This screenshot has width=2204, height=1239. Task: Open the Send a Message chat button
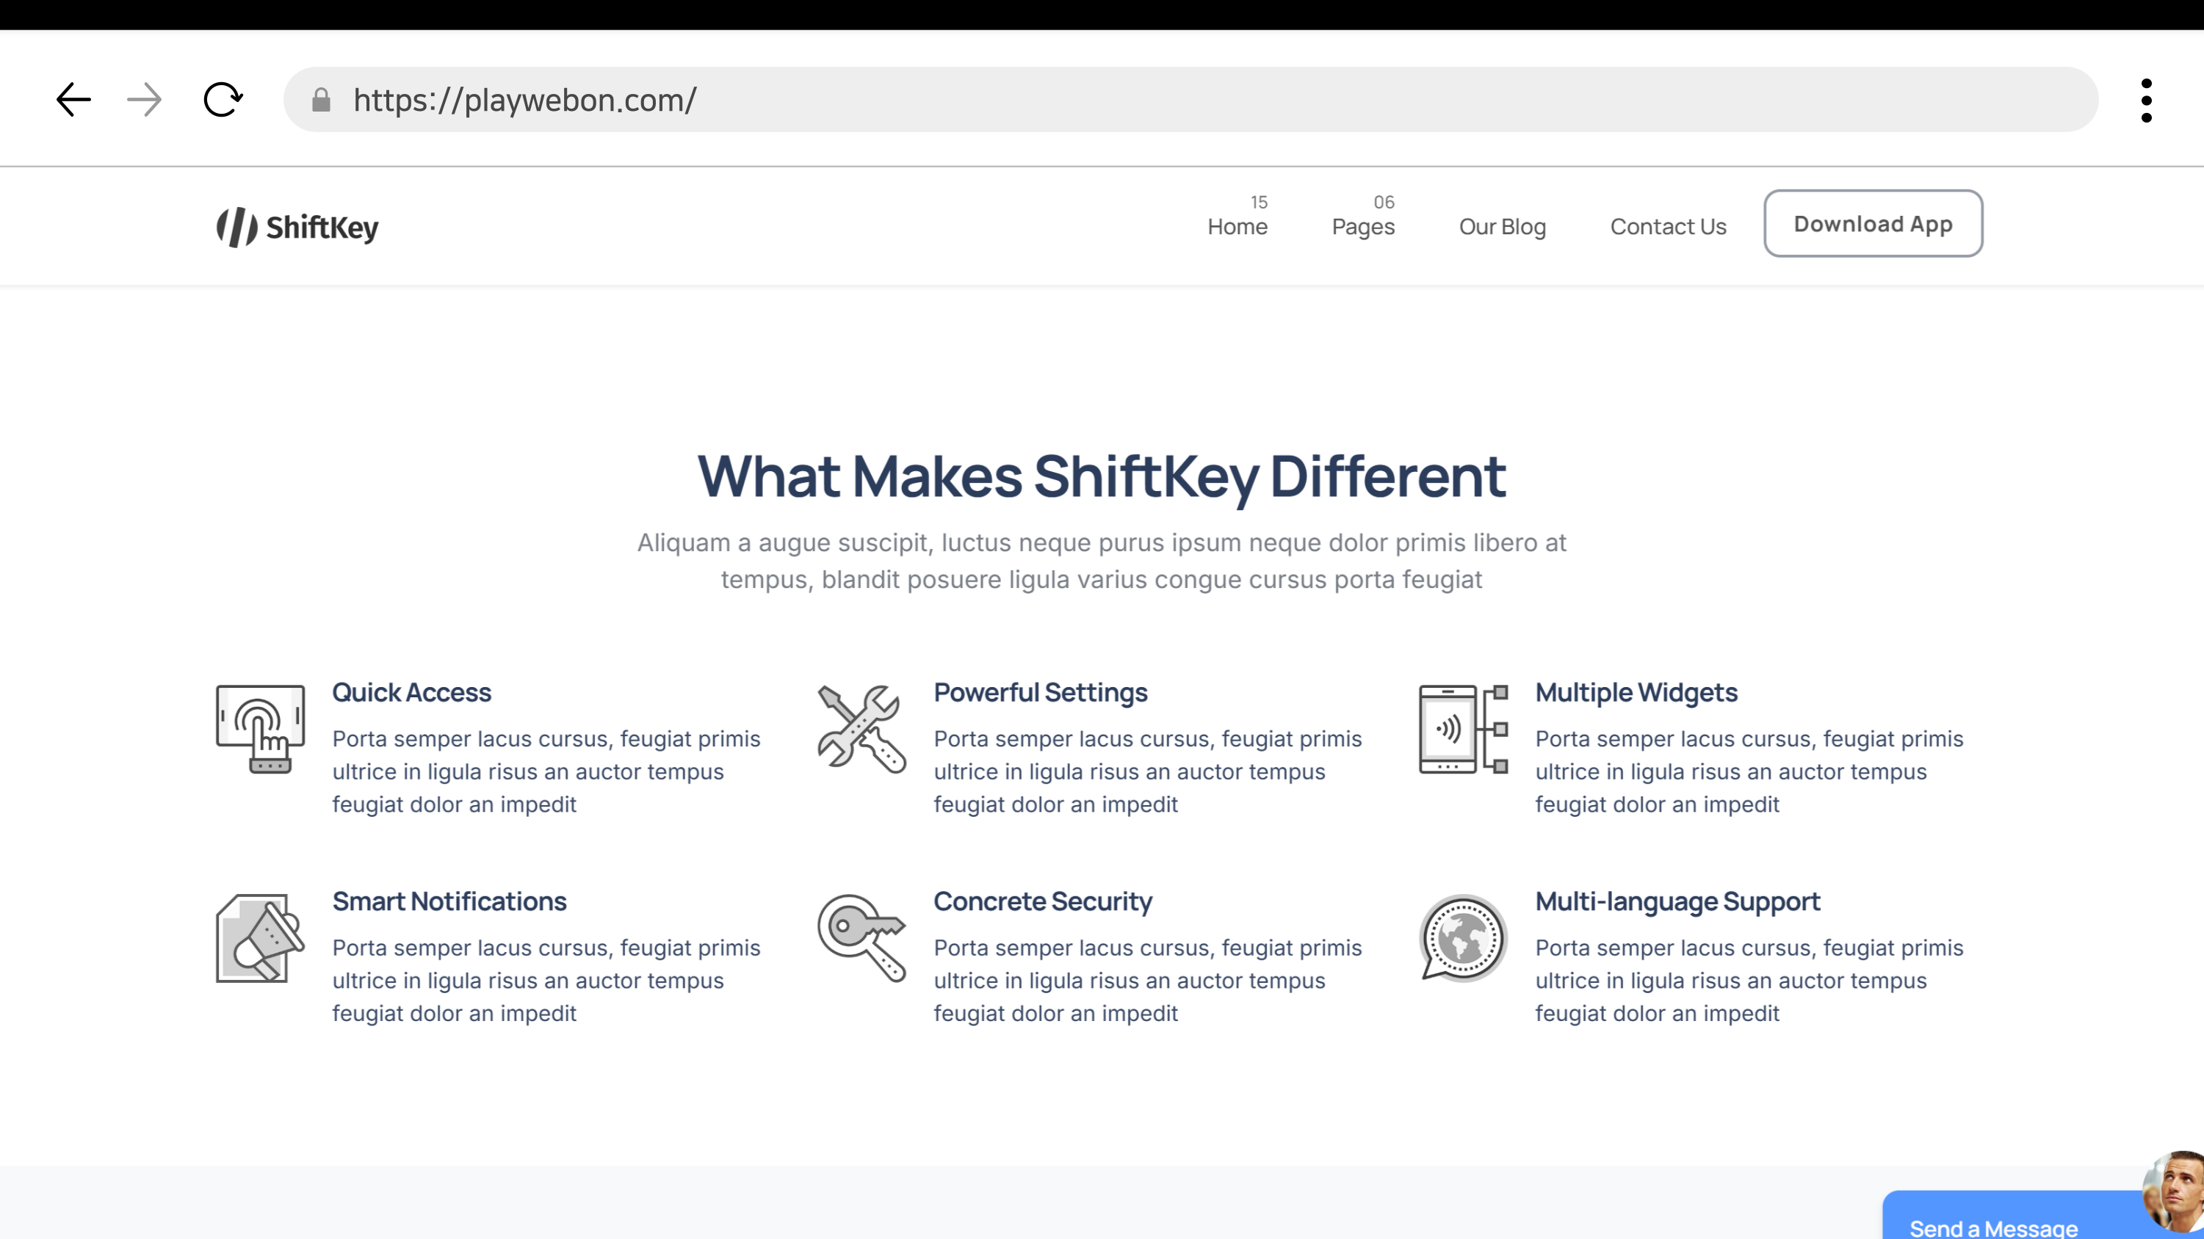coord(1993,1227)
